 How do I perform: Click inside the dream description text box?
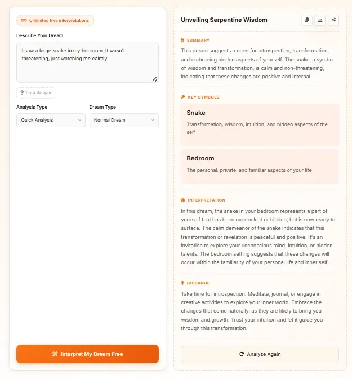click(87, 63)
